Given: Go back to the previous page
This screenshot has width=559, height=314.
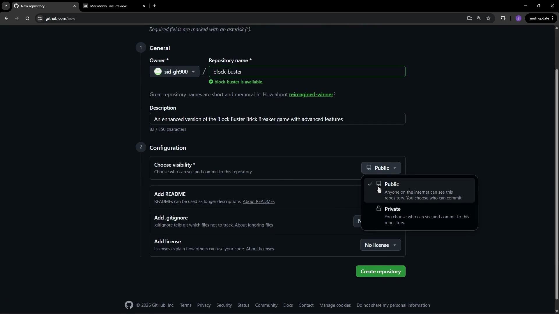Looking at the screenshot, I should click(6, 18).
